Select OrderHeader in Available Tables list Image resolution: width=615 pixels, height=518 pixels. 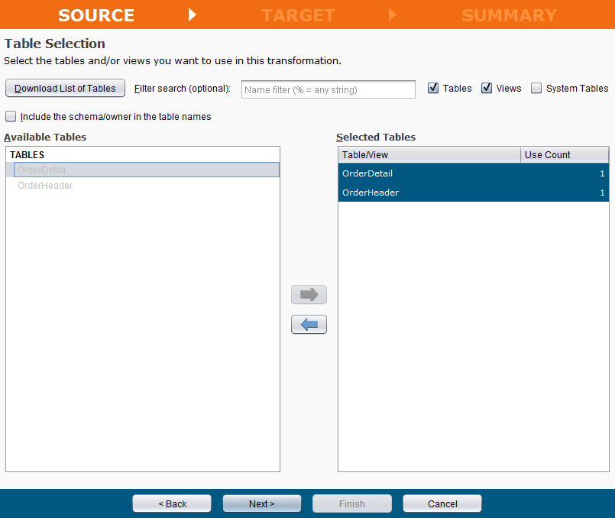pos(45,185)
